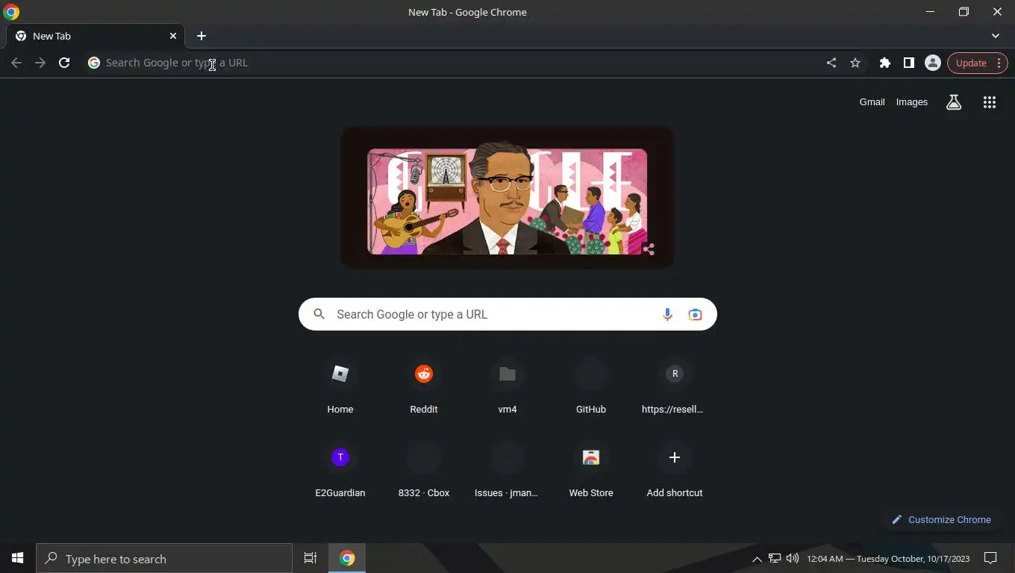1015x573 pixels.
Task: Share the doodle via share icon
Action: tap(648, 249)
